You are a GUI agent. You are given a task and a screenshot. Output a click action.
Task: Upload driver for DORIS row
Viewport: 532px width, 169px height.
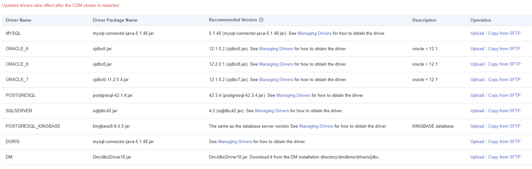pyautogui.click(x=477, y=142)
